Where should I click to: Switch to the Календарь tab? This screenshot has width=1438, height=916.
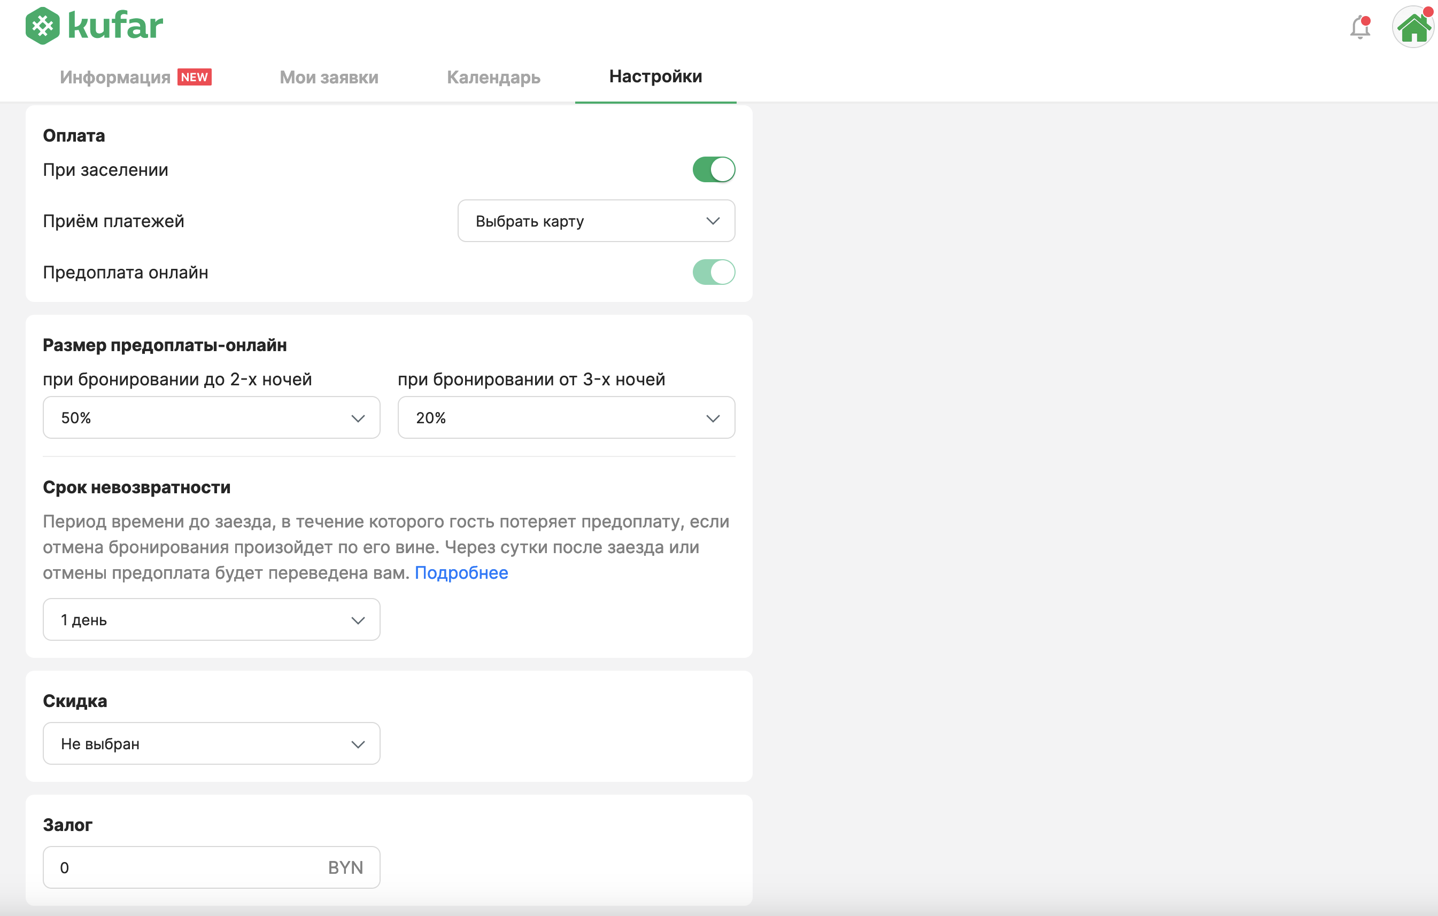(x=493, y=77)
